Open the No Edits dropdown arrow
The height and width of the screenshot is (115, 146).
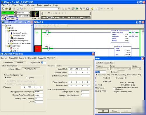click(x=15, y=16)
